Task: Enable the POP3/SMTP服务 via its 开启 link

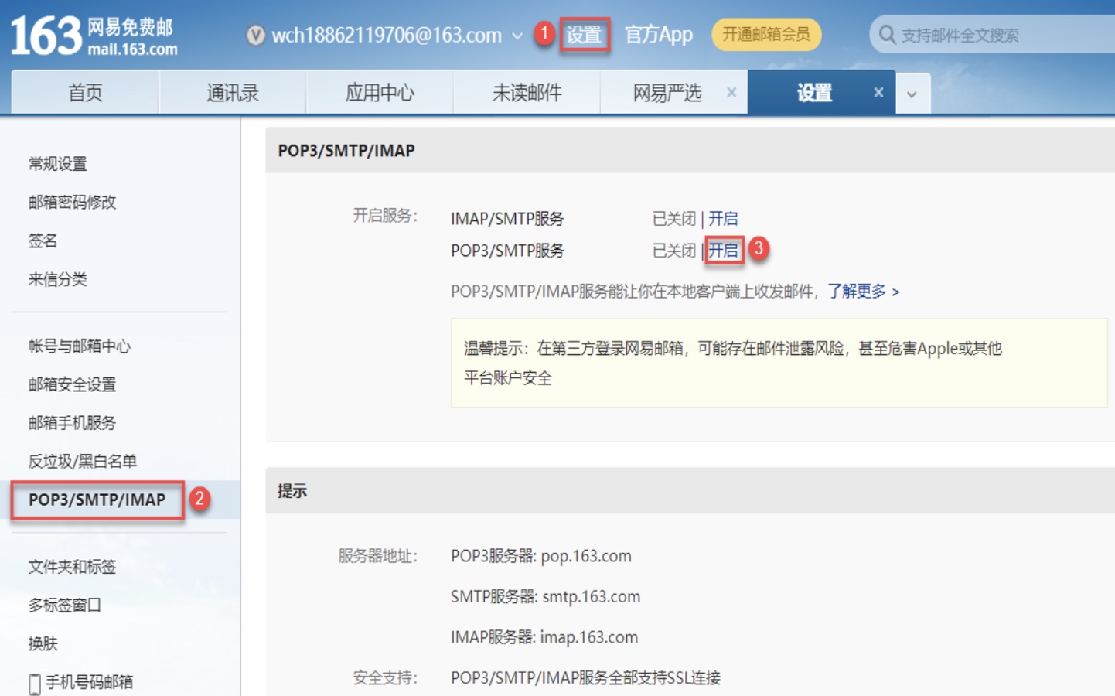Action: pos(724,251)
